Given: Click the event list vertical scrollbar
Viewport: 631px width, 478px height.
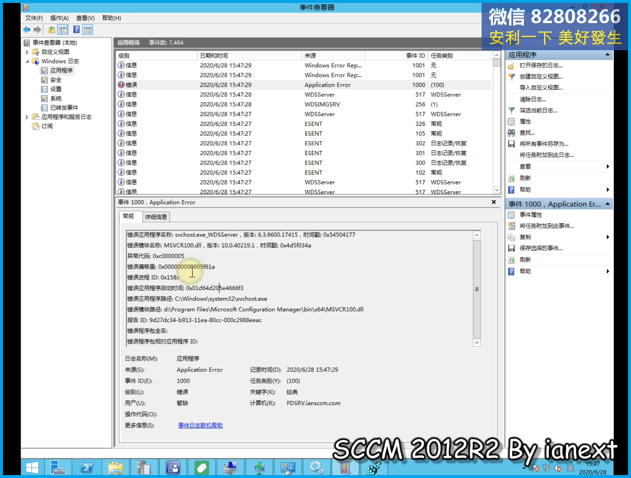Looking at the screenshot, I should (497, 123).
